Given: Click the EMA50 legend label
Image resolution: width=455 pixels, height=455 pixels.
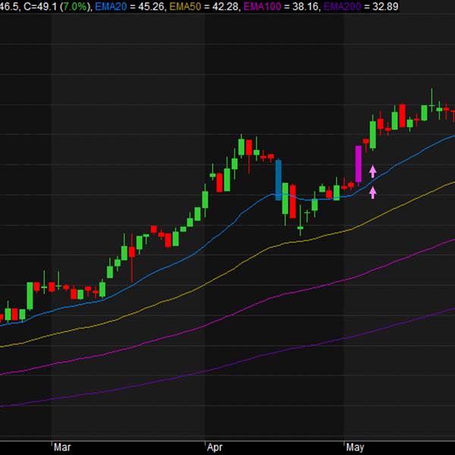Looking at the screenshot, I should click(x=185, y=6).
